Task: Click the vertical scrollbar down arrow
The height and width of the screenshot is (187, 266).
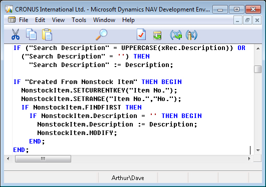Action: (258, 150)
